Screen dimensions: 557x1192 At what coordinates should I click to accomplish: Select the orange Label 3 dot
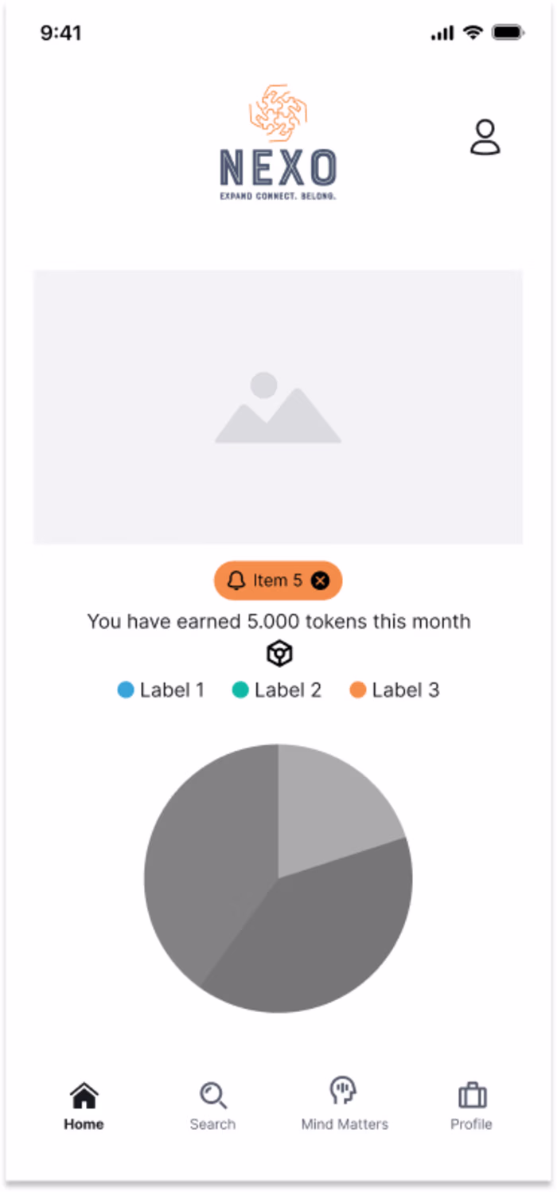coord(357,690)
